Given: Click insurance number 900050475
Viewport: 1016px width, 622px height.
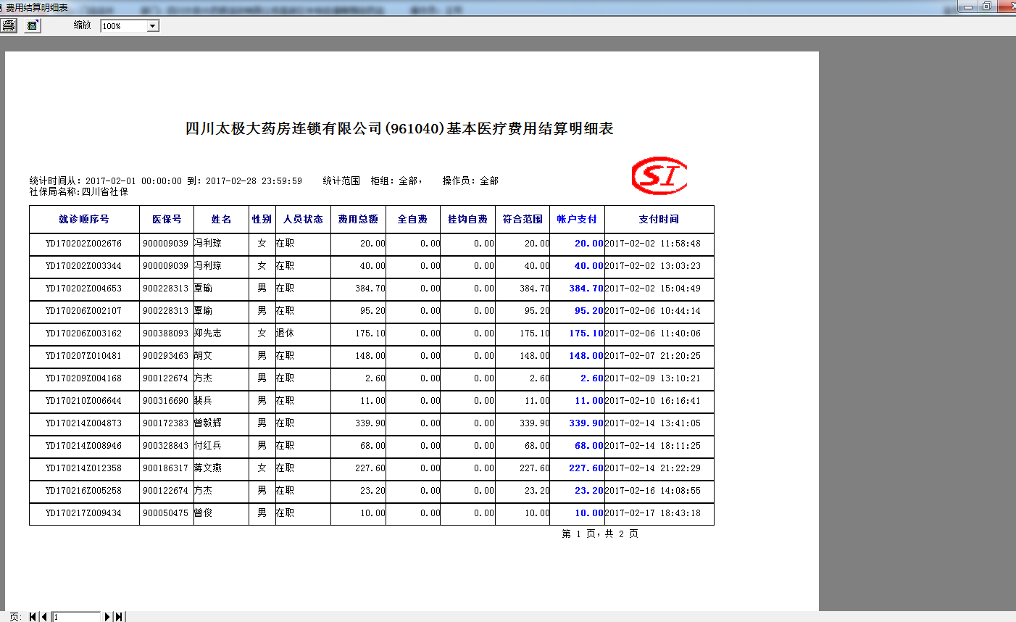Looking at the screenshot, I should (x=165, y=513).
